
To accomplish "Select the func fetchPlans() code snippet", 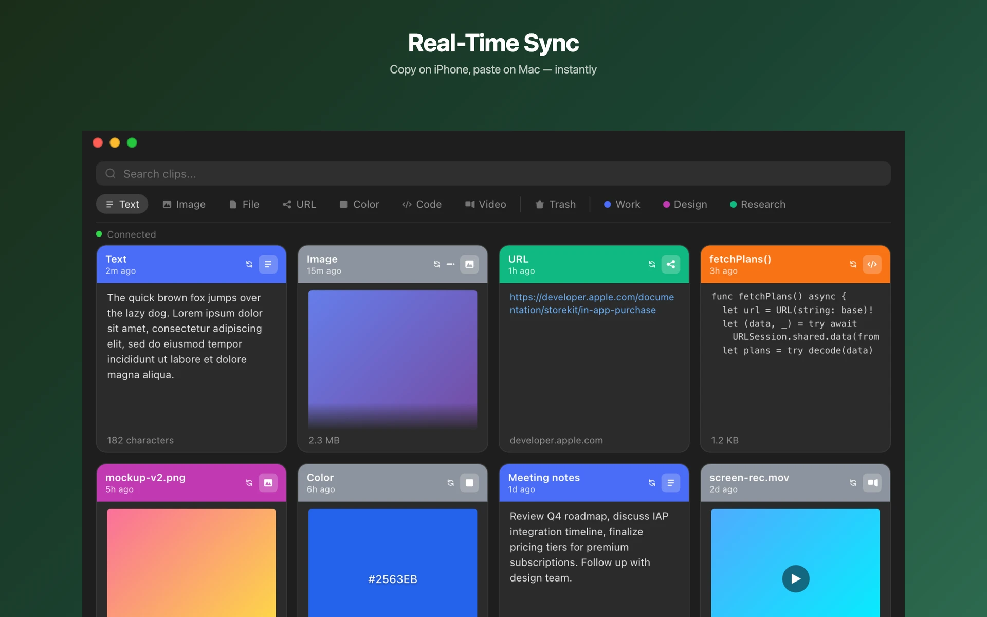I will [795, 323].
